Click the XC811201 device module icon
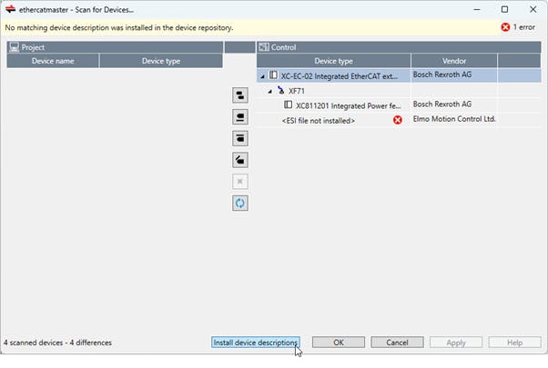Image resolution: width=548 pixels, height=368 pixels. (288, 104)
